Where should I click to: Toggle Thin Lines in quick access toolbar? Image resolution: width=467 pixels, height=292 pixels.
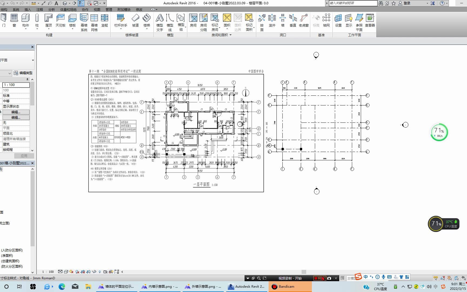pos(81,3)
